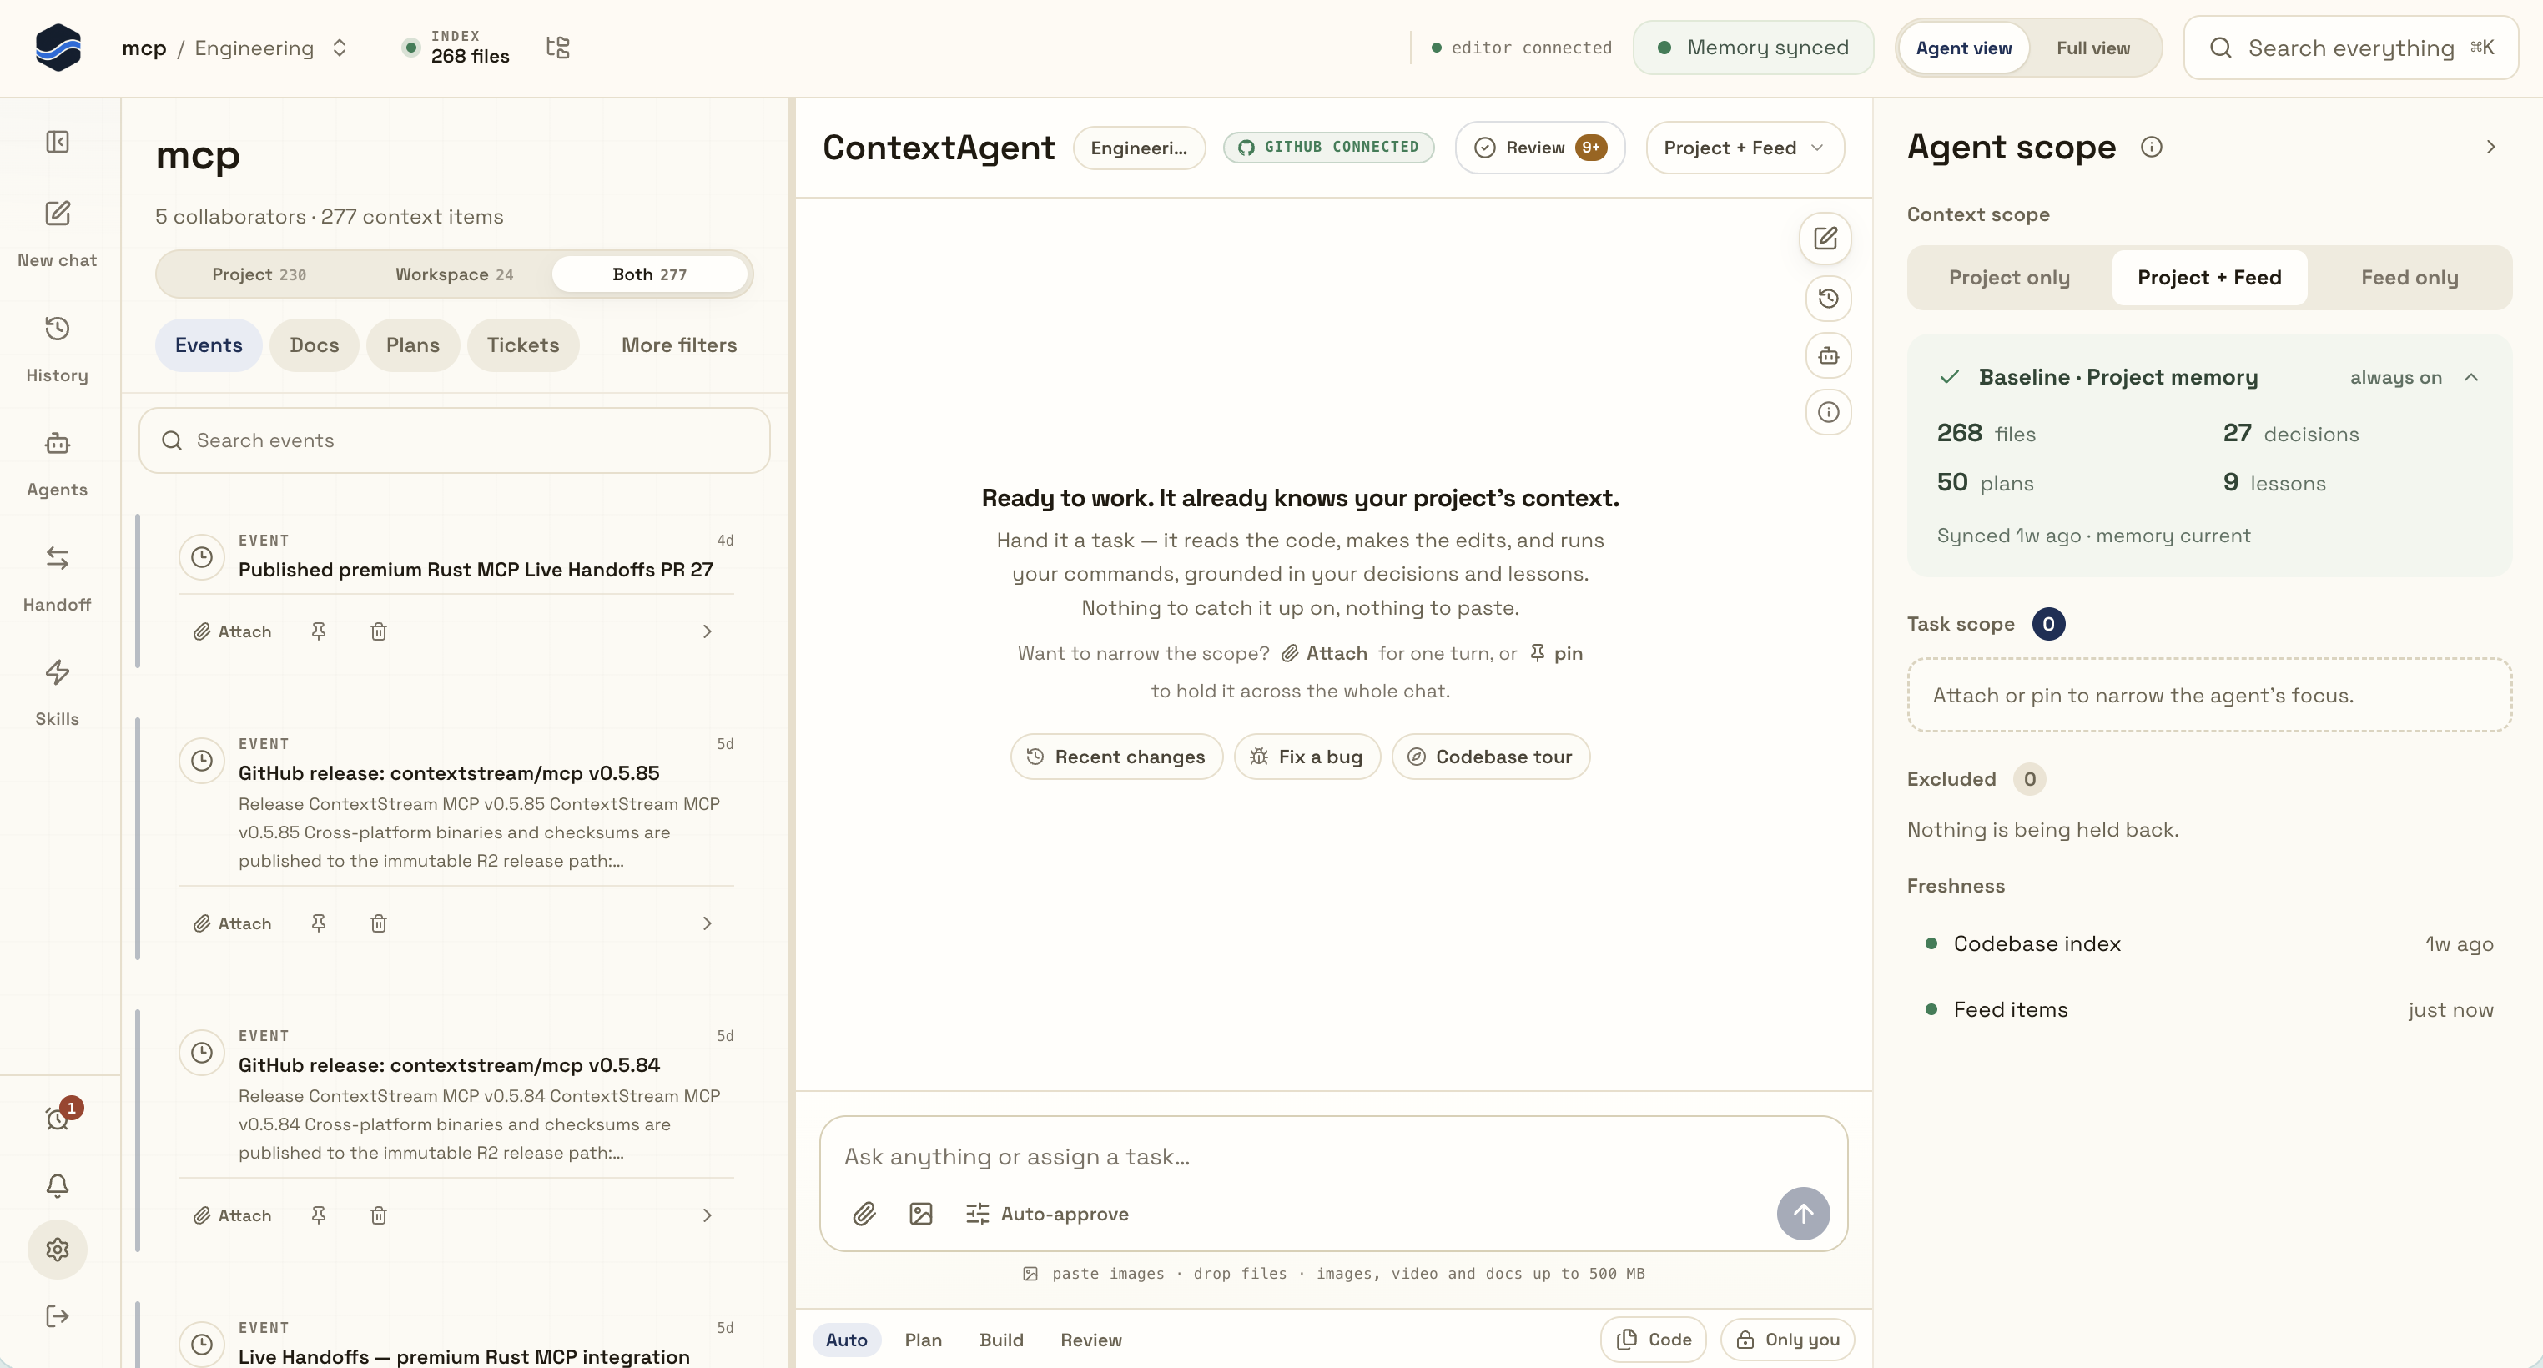Open the Only you visibility selector
This screenshot has width=2543, height=1368.
(1788, 1340)
